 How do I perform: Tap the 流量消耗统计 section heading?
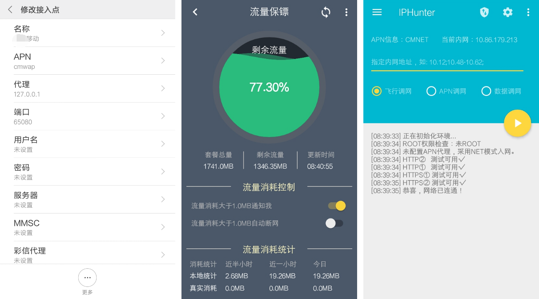coord(269,250)
